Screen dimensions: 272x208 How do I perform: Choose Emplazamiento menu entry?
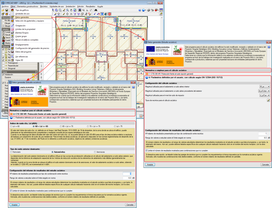coord(22,45)
